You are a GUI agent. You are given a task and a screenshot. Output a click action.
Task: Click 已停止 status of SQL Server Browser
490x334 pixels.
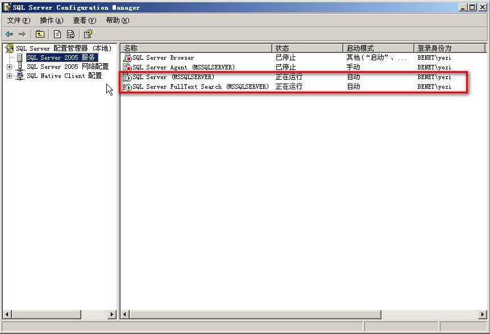[285, 57]
